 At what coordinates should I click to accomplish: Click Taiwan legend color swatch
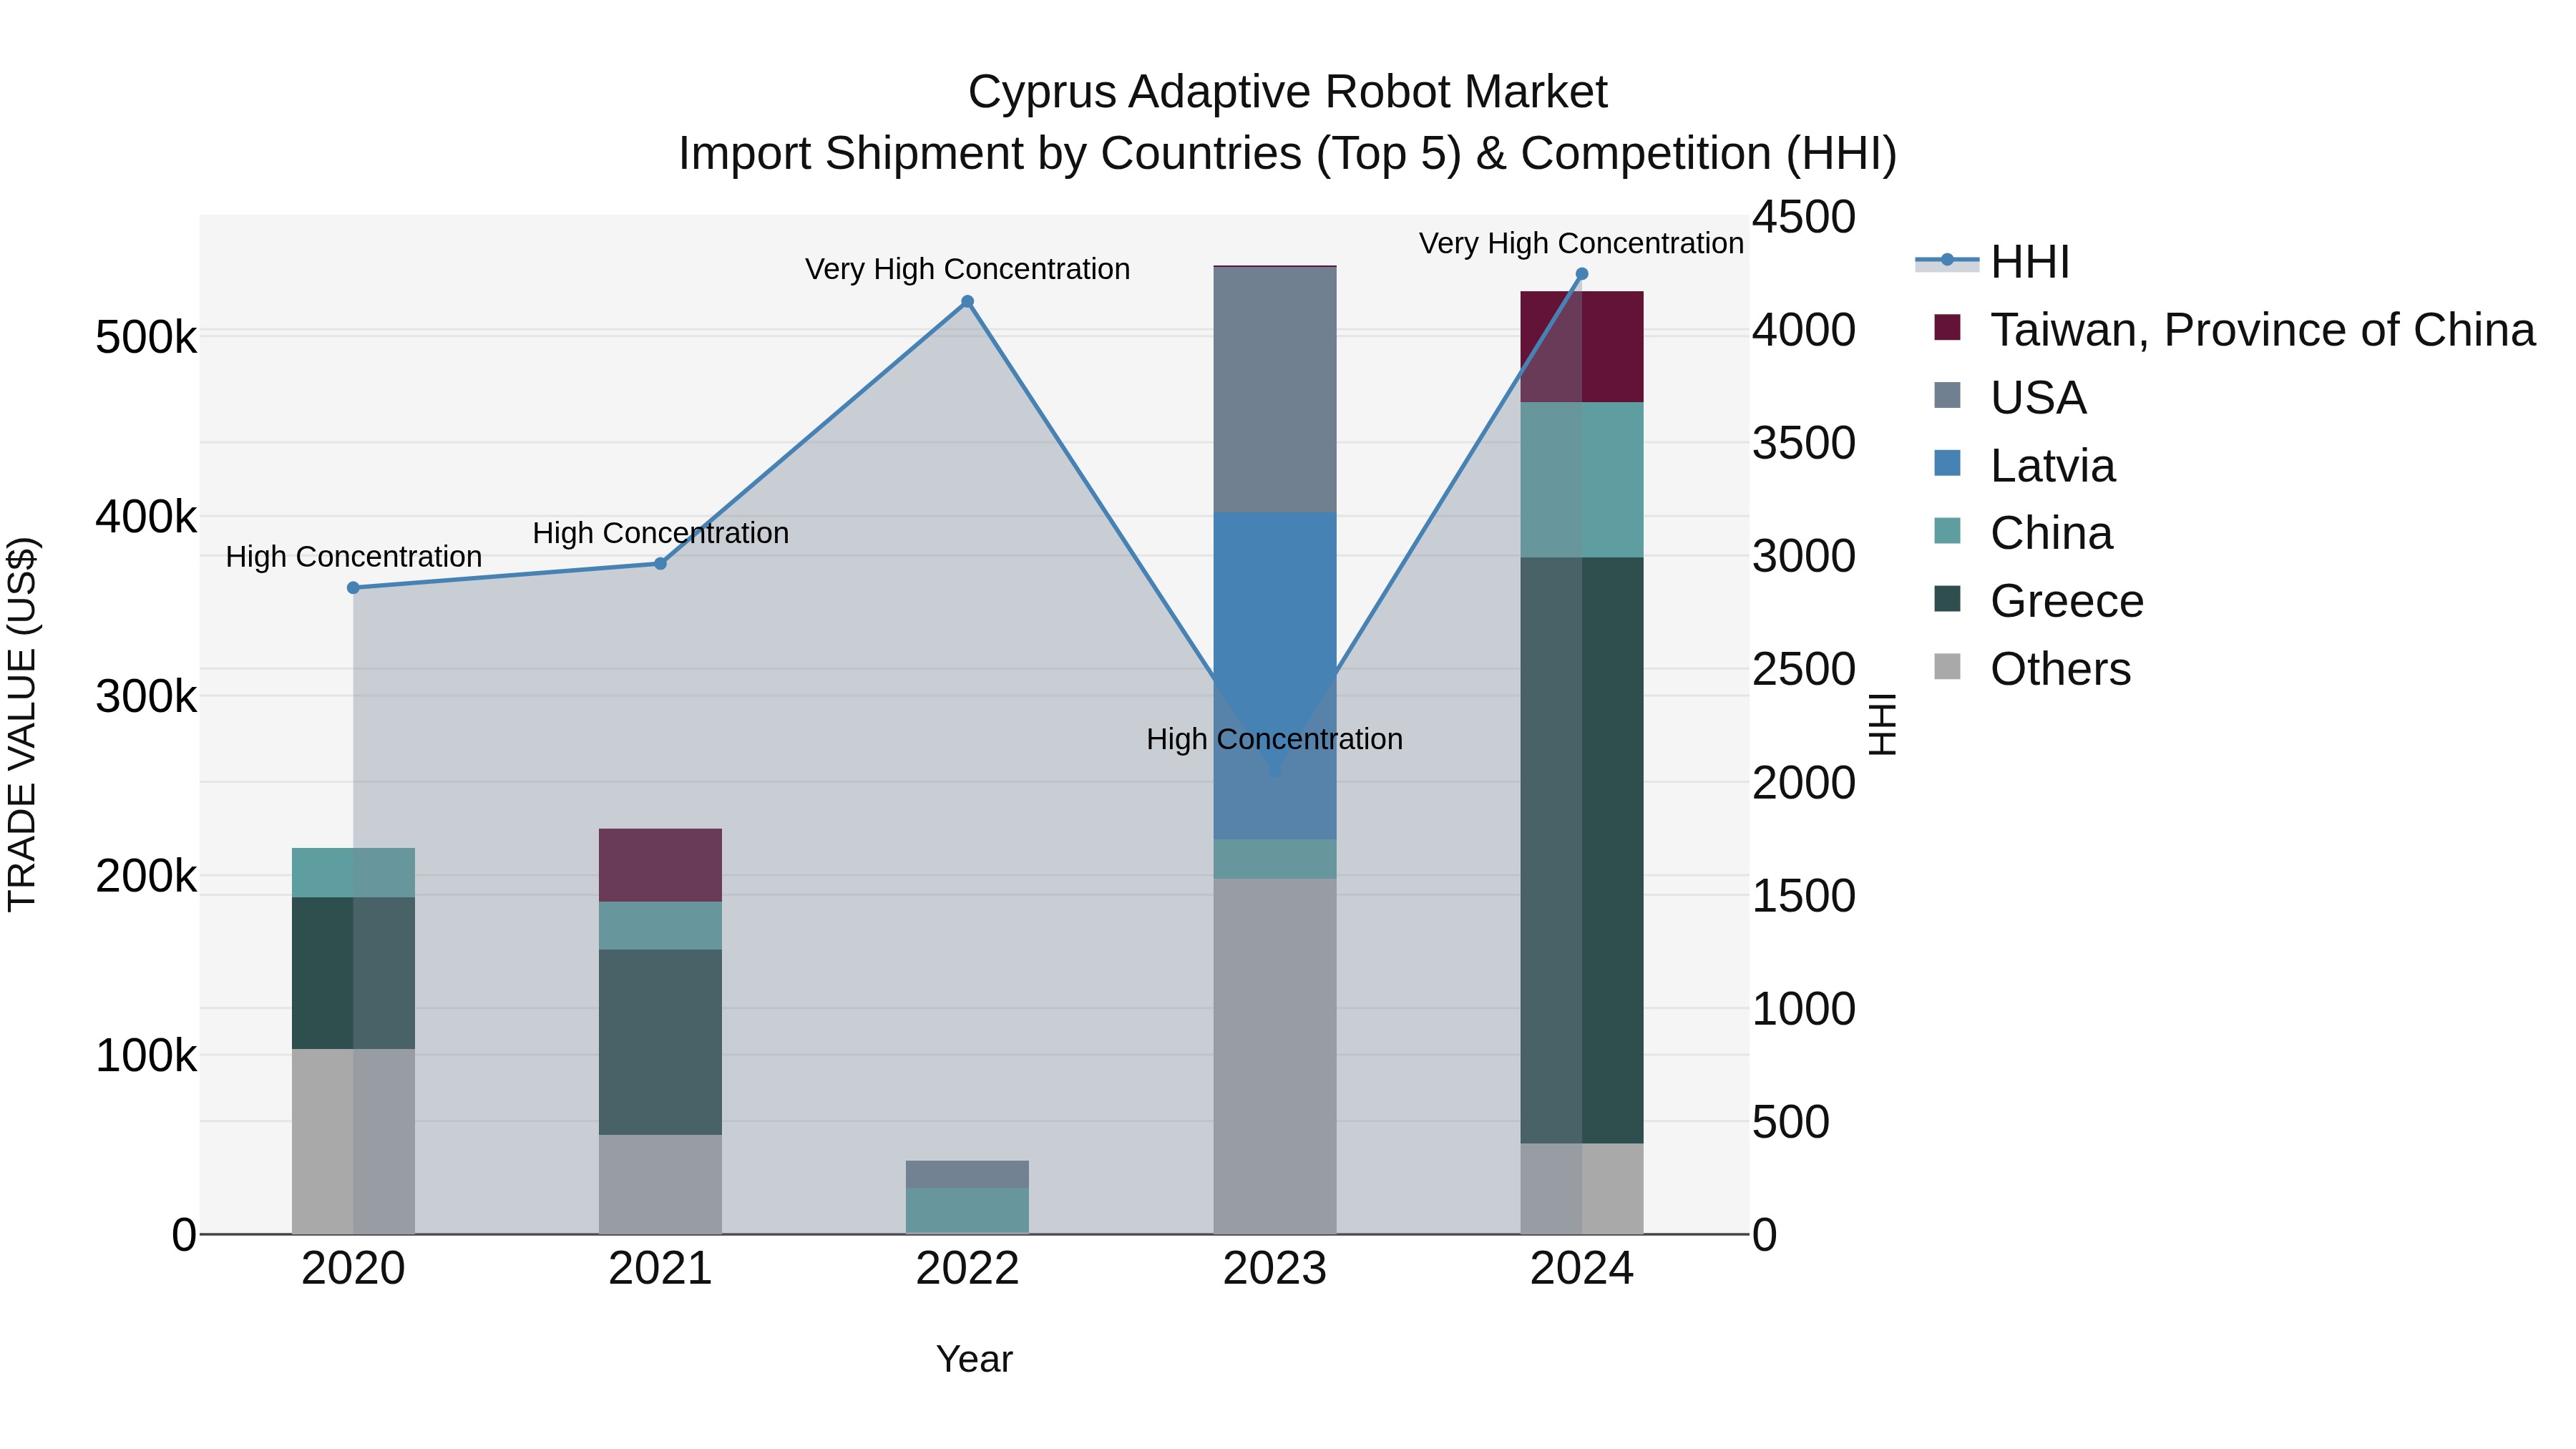(x=1947, y=329)
